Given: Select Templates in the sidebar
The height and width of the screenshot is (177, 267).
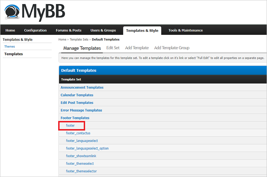Looking at the screenshot, I should click(13, 54).
